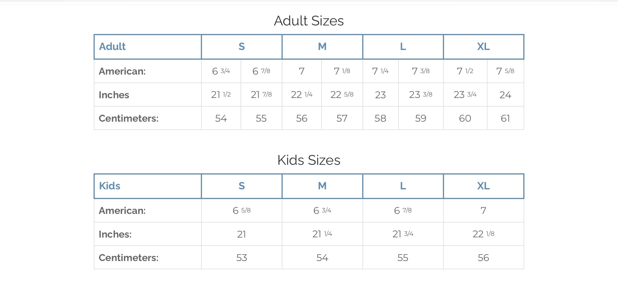
Task: Select the adult 21 1/2 inches cell
Action: [x=221, y=95]
